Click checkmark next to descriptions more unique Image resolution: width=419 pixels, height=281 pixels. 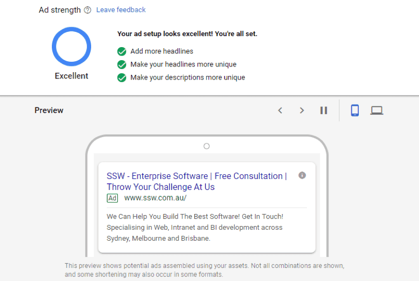(122, 77)
